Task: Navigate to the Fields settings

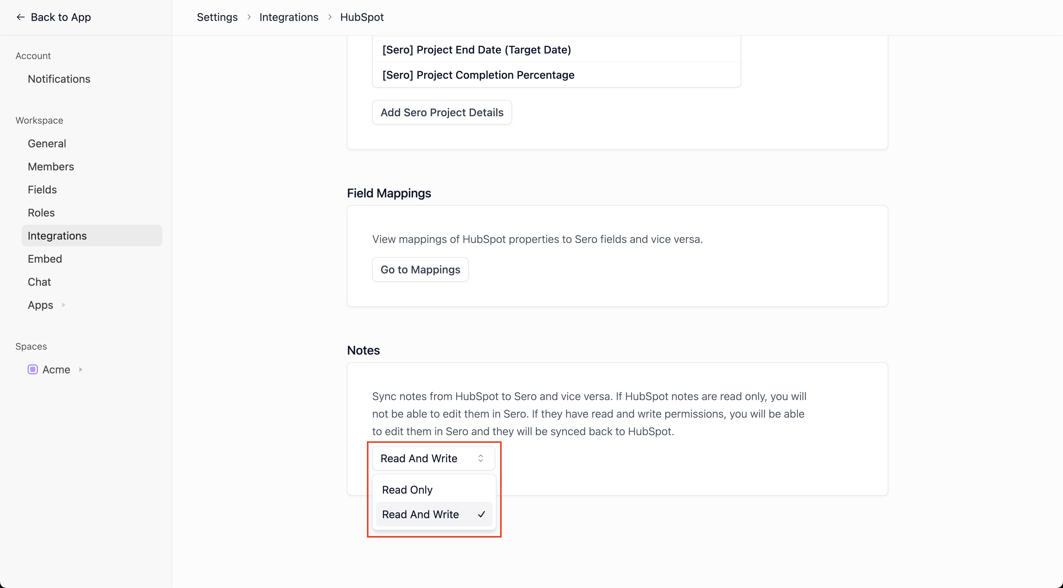Action: 42,189
